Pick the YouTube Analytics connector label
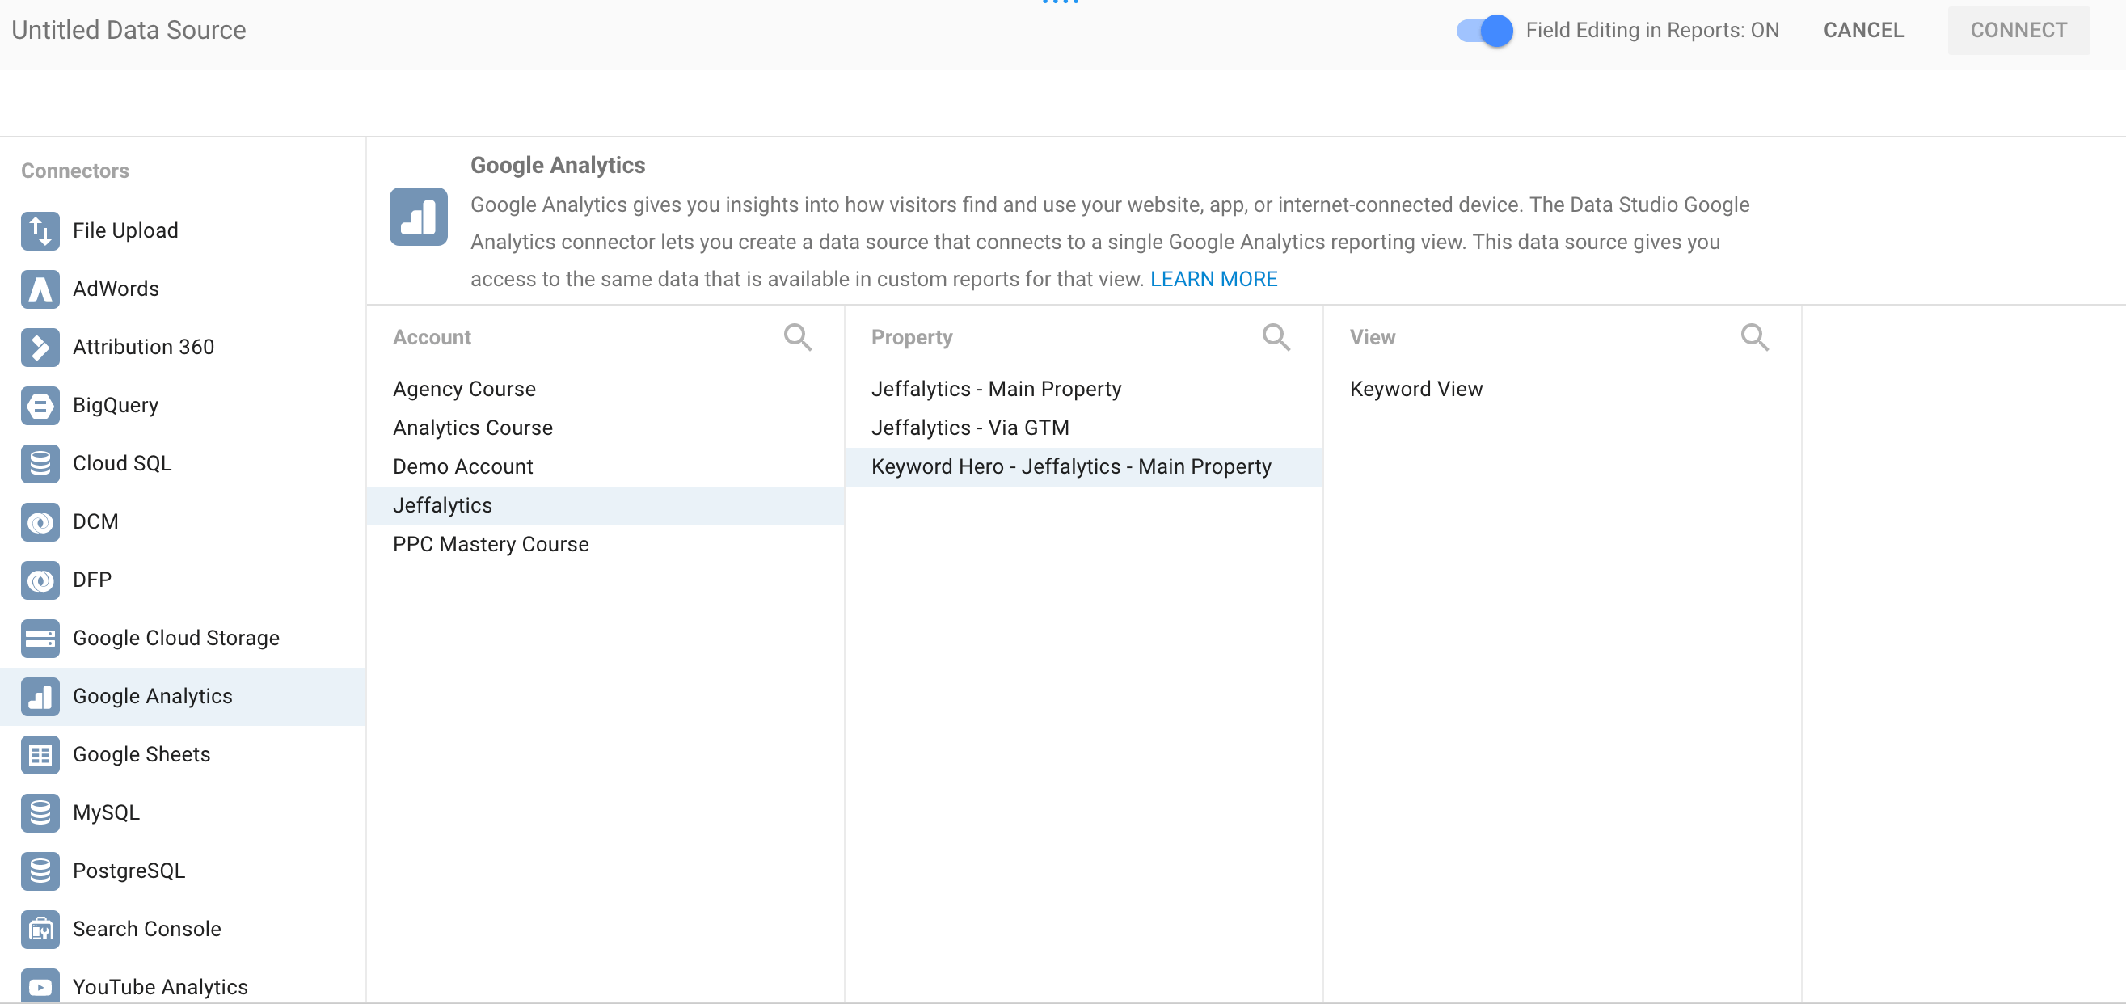 pyautogui.click(x=160, y=987)
